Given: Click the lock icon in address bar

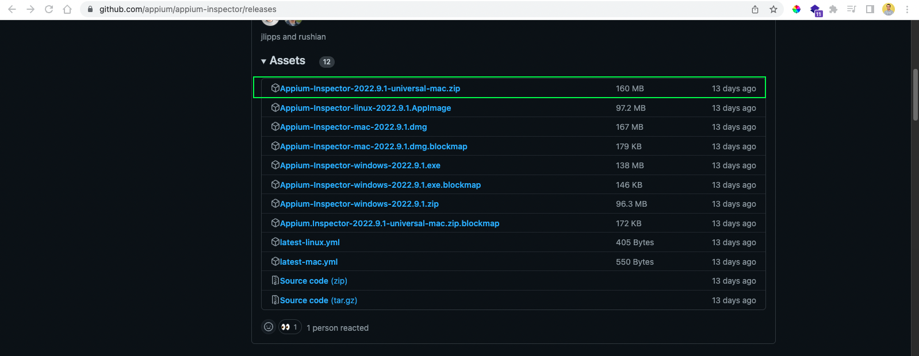Looking at the screenshot, I should point(90,9).
